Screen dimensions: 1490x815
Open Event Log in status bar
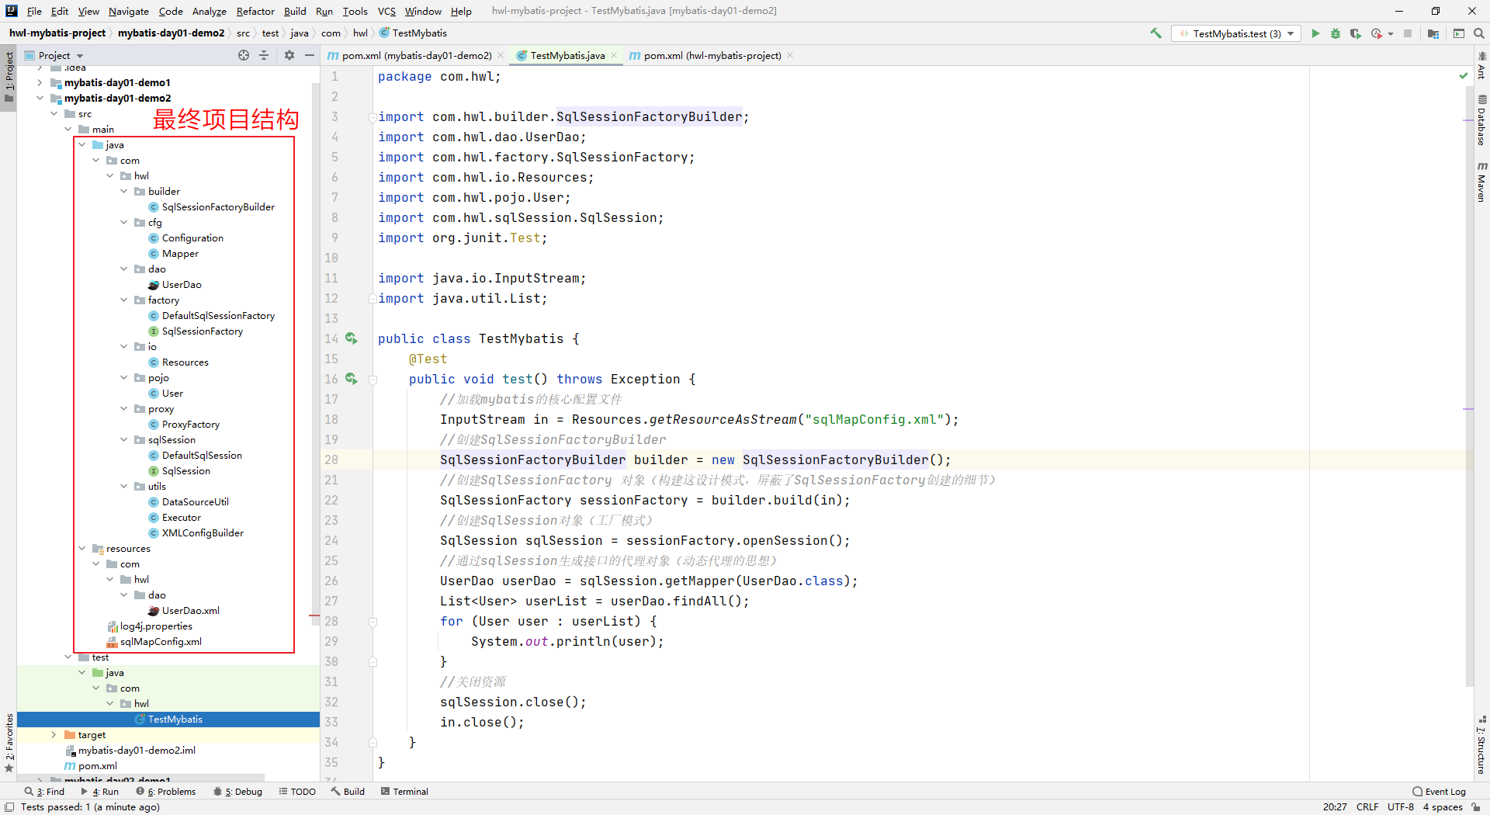pos(1440,792)
